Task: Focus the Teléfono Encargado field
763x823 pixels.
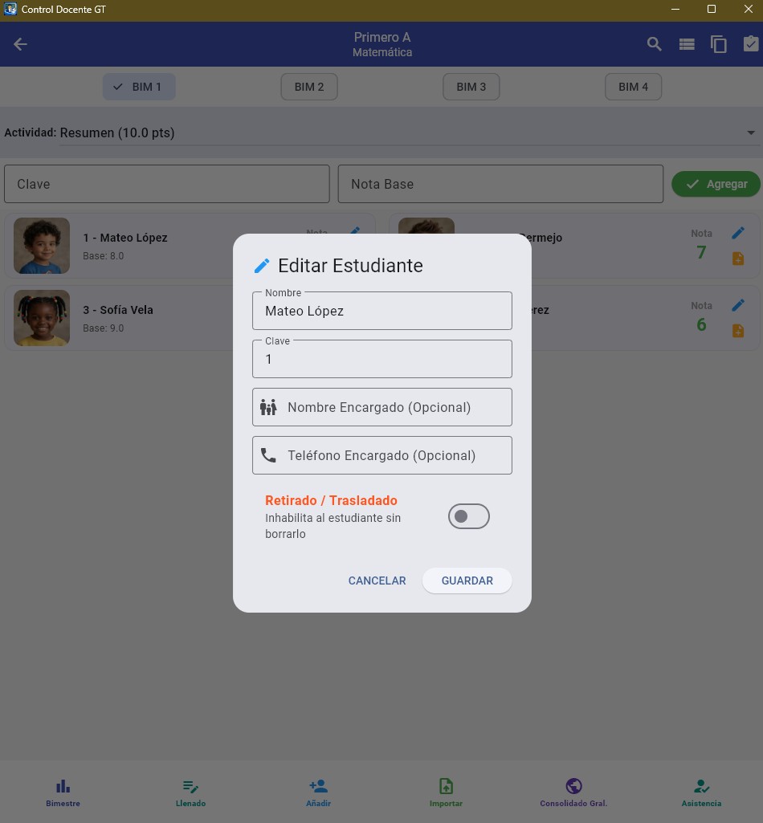Action: (x=381, y=455)
